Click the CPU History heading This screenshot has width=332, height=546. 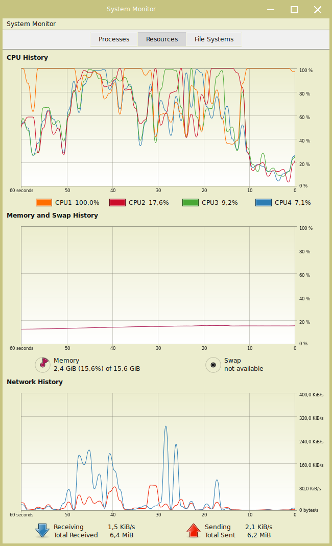[x=27, y=57]
